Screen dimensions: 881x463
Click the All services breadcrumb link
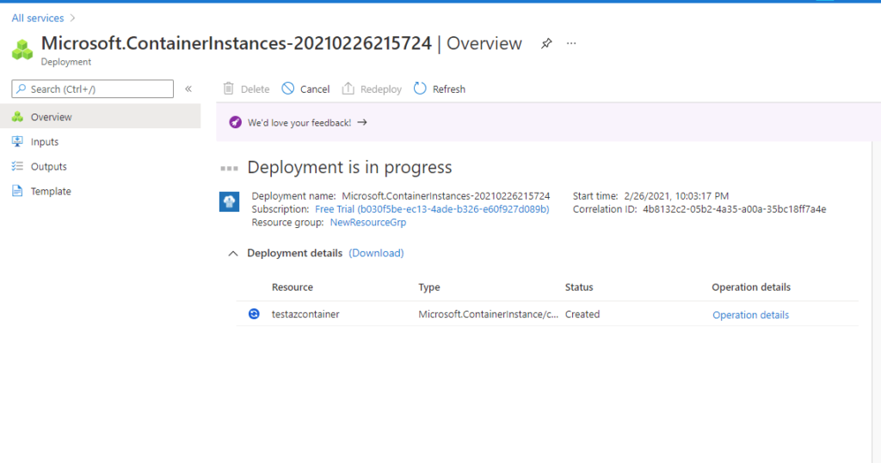[x=38, y=18]
